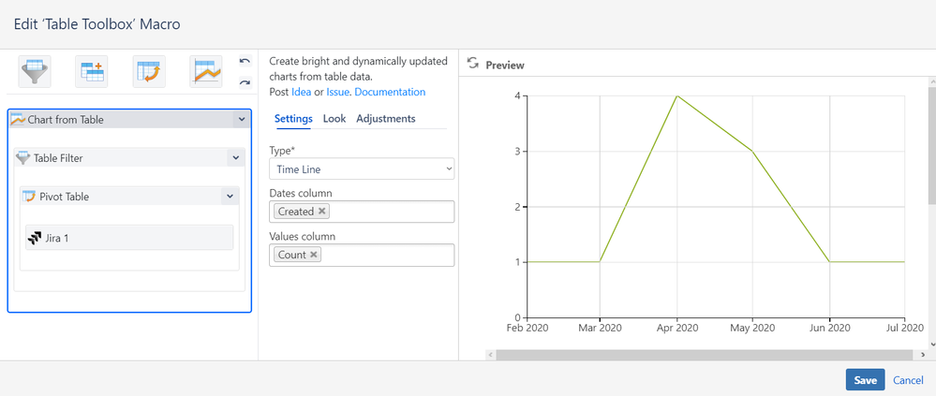
Task: Refresh the chart preview
Action: tap(473, 64)
